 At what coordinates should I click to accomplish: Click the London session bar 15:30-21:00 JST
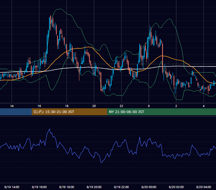click(x=70, y=112)
